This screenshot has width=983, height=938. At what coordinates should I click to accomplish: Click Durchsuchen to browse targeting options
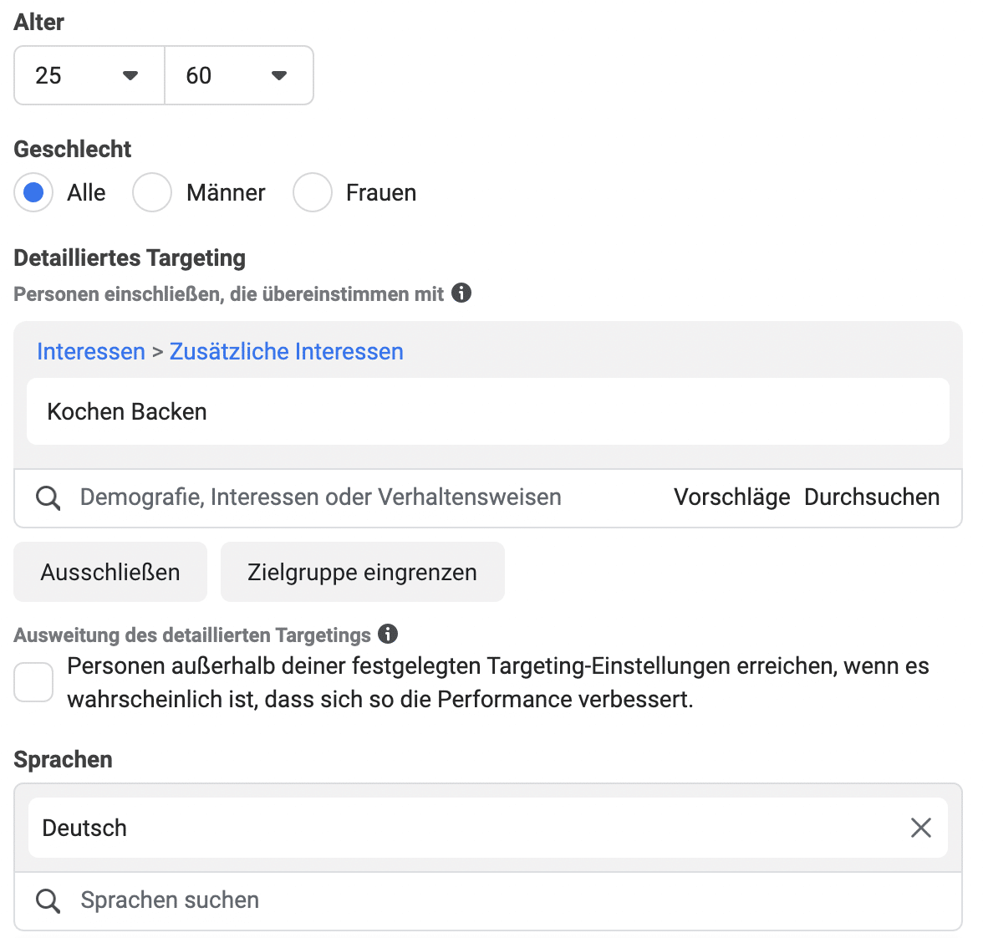pyautogui.click(x=872, y=497)
